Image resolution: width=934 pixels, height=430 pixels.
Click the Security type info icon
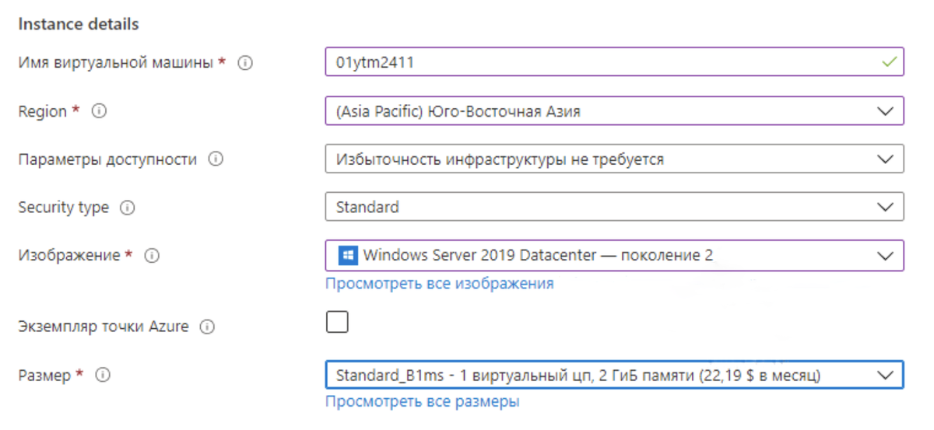128,208
